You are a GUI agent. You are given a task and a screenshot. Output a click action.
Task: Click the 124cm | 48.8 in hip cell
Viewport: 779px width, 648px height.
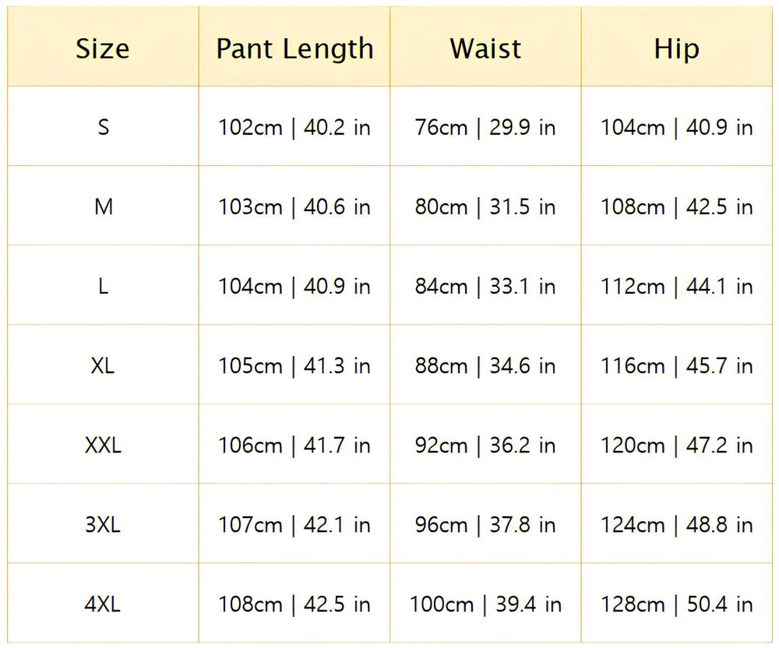coord(676,524)
